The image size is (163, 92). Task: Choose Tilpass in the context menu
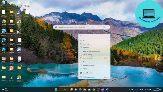(x=94, y=69)
